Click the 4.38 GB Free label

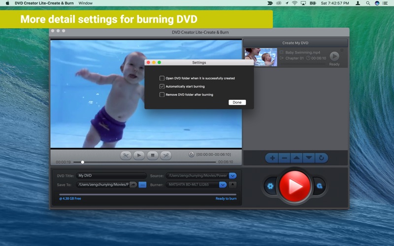click(x=70, y=199)
